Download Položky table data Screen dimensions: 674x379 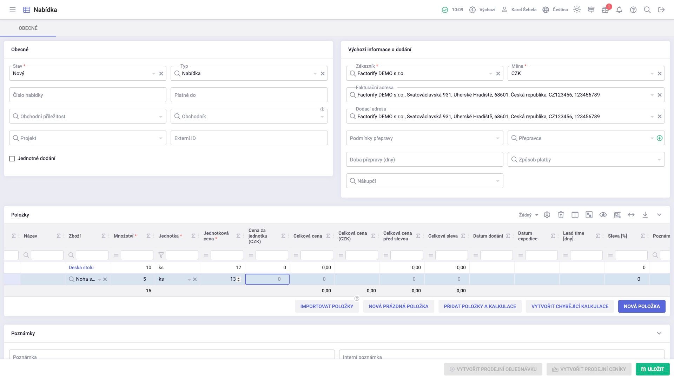point(645,215)
